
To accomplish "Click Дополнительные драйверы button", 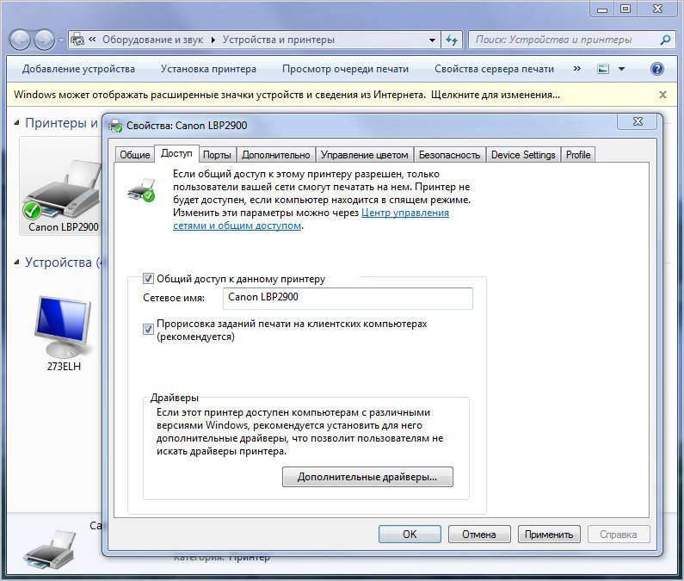I will click(x=367, y=477).
